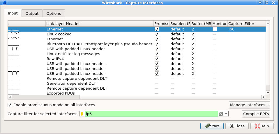Image resolution: width=279 pixels, height=134 pixels.
Task: Select the Raw IPv4 interface row
Action: (x=137, y=59)
